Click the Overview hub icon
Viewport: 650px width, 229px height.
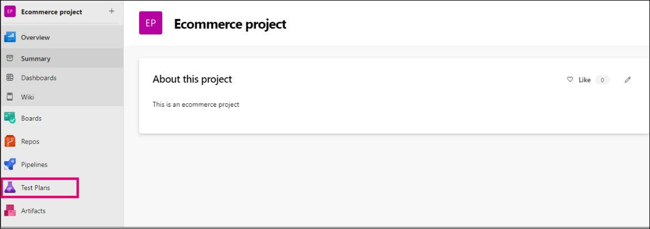[10, 37]
